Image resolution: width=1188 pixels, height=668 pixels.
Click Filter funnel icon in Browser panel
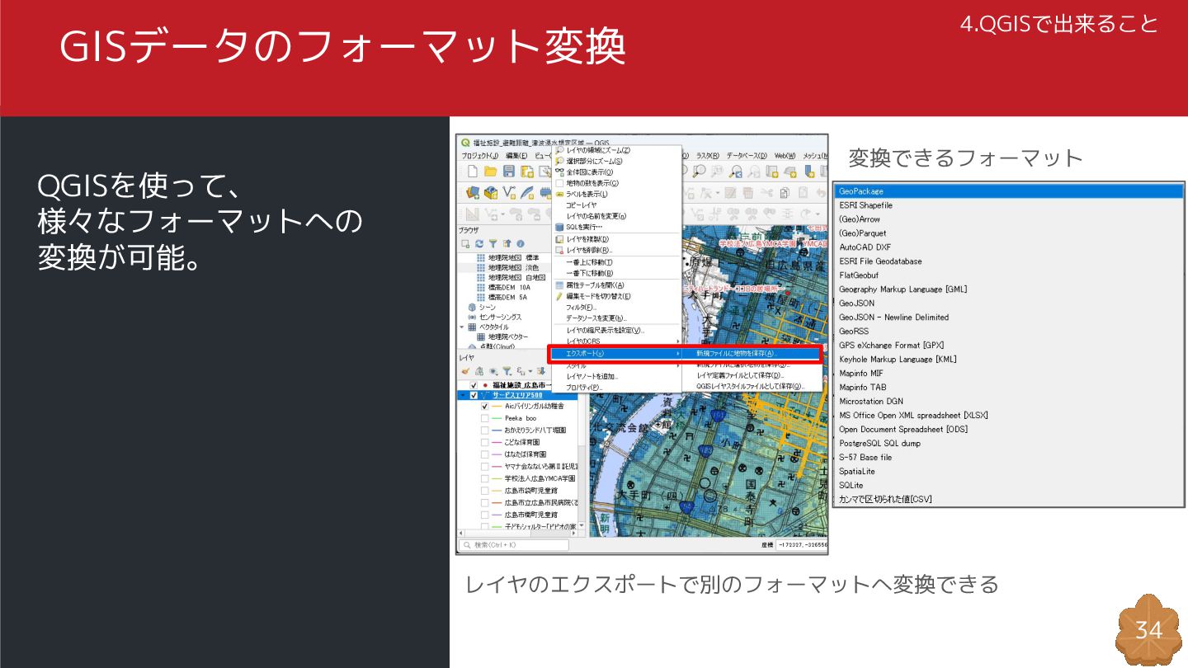493,244
